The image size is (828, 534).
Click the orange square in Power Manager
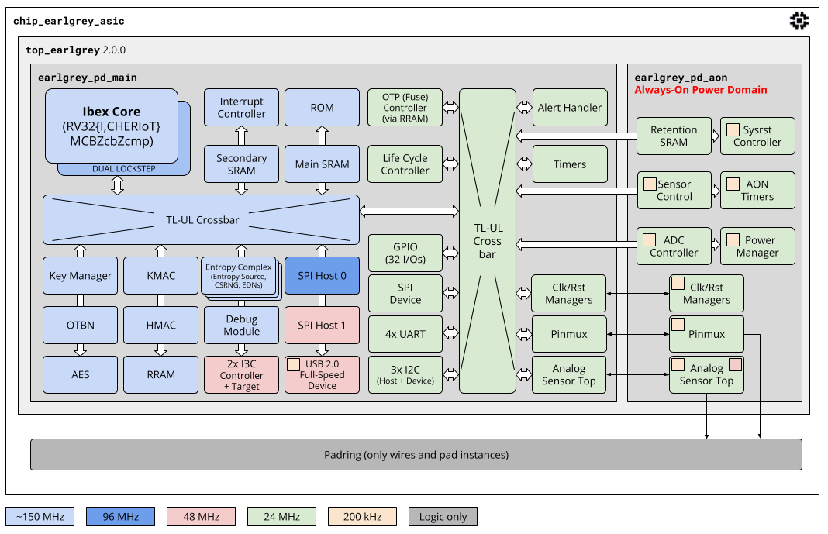pos(733,239)
